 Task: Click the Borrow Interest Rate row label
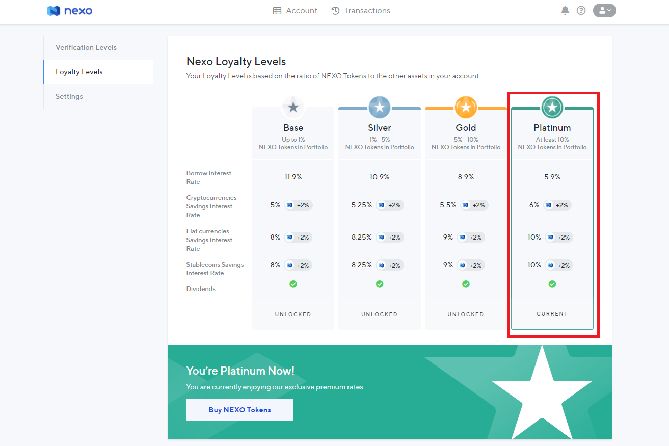(209, 177)
